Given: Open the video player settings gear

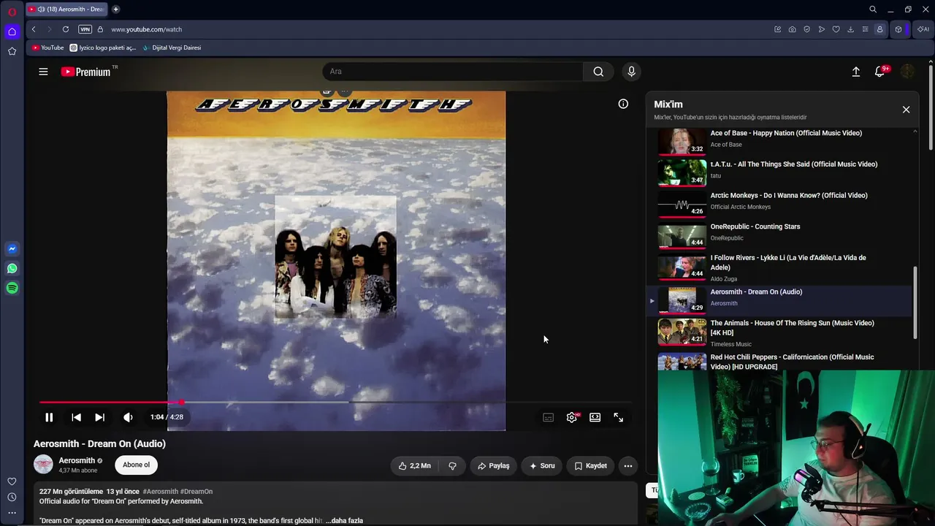Looking at the screenshot, I should pyautogui.click(x=572, y=417).
